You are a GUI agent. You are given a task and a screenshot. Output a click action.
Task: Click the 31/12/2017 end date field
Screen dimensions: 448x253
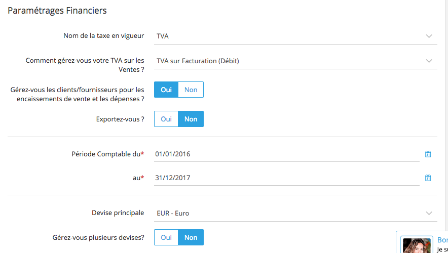click(x=286, y=178)
